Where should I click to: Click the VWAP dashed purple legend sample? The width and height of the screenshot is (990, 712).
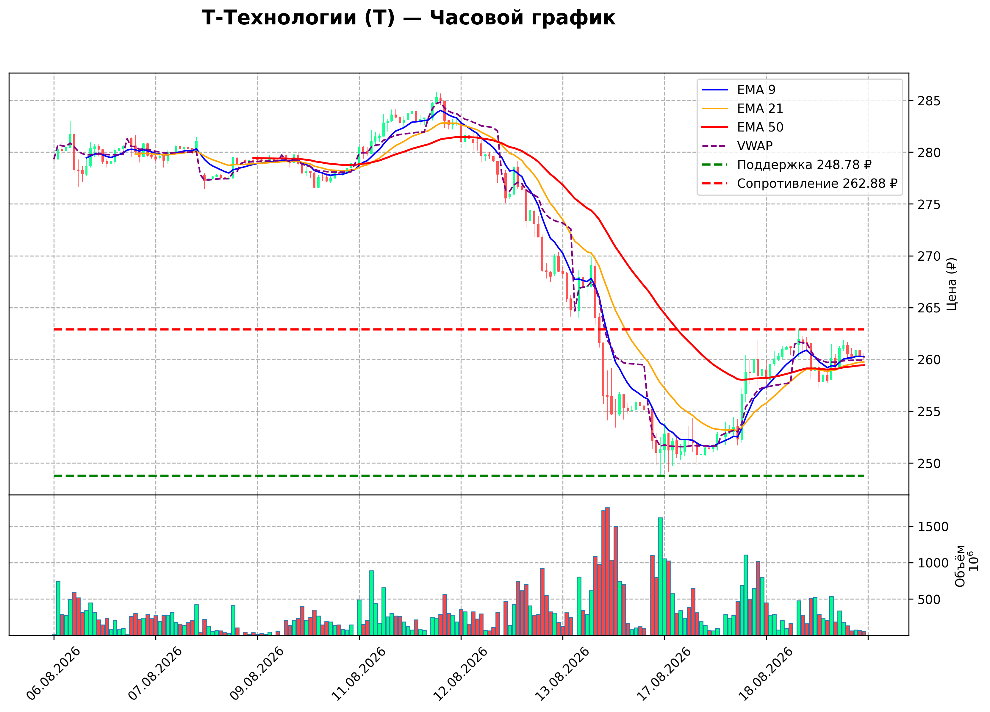click(714, 146)
